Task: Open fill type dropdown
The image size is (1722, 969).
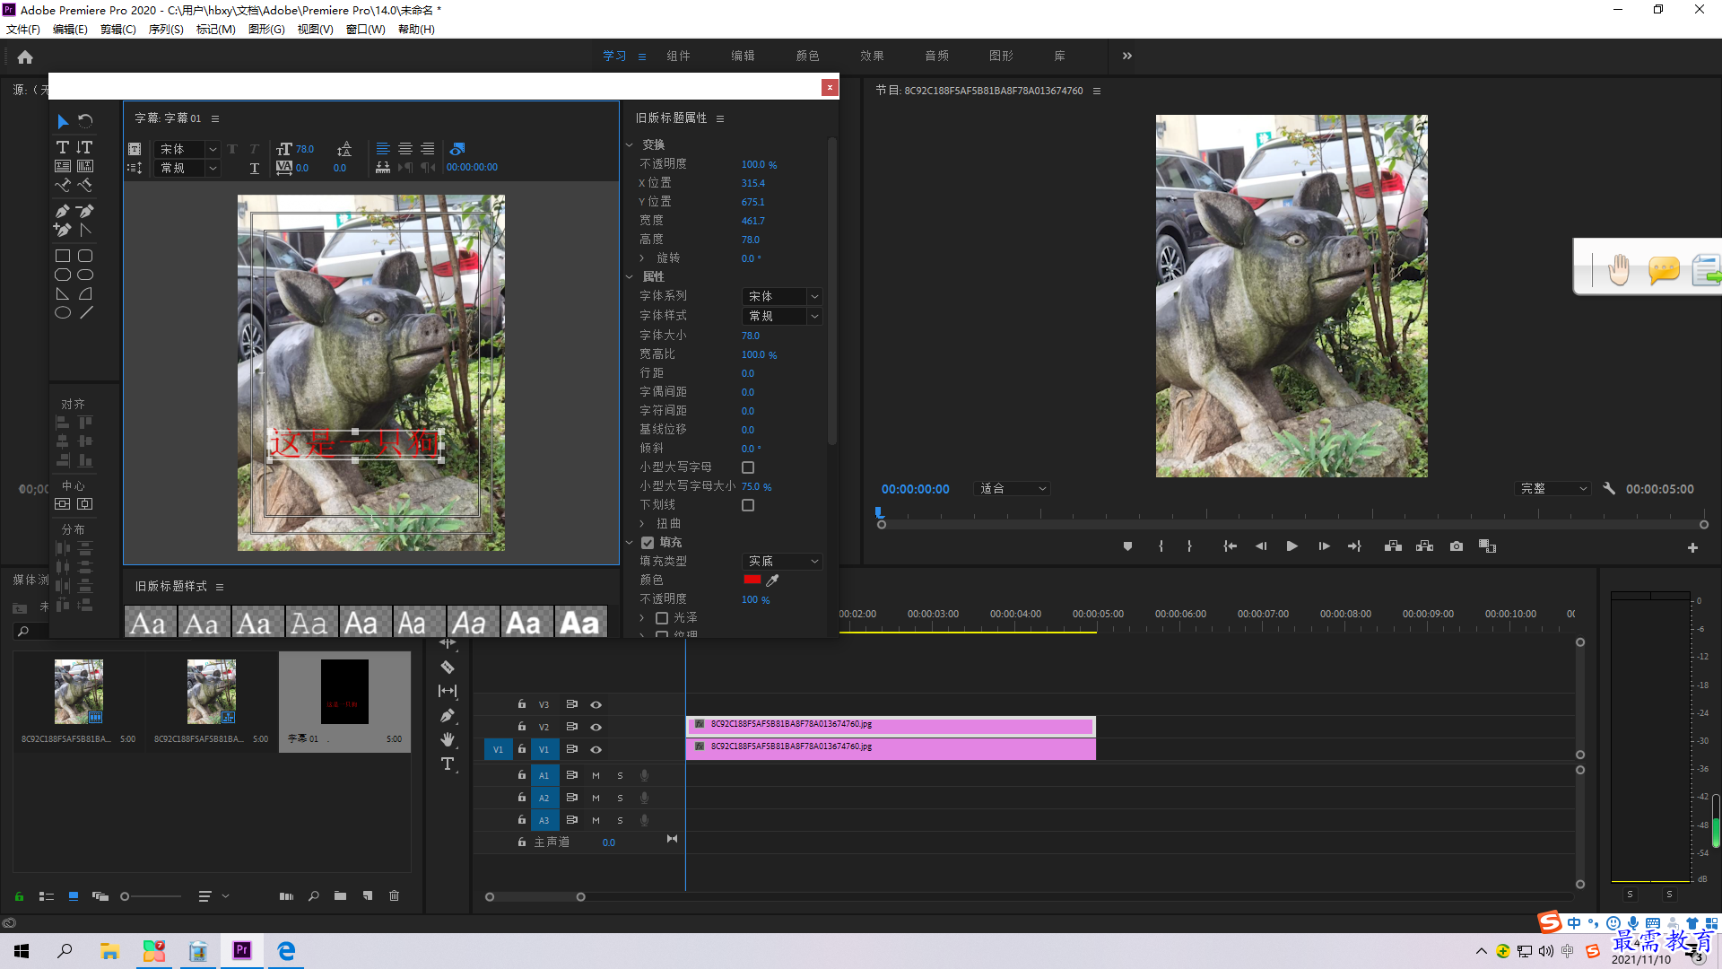Action: [x=782, y=562]
